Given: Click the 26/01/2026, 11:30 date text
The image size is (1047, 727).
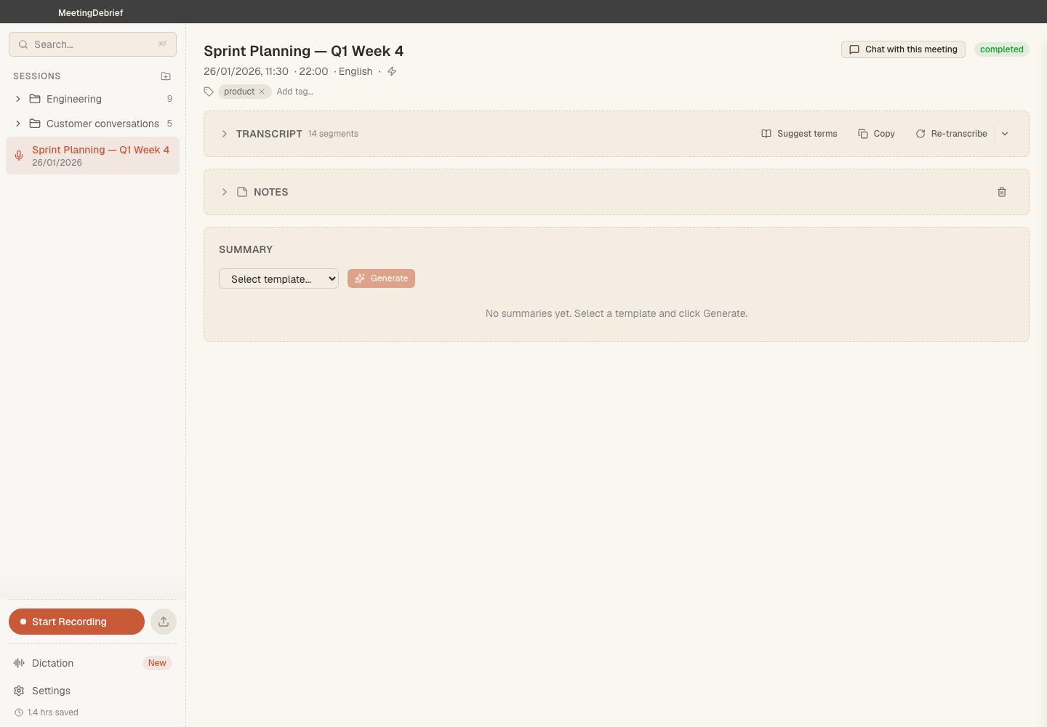Looking at the screenshot, I should pos(246,71).
